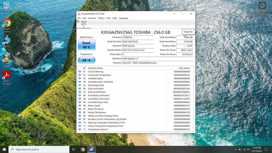Click status orb for Critical Warning

(80, 71)
